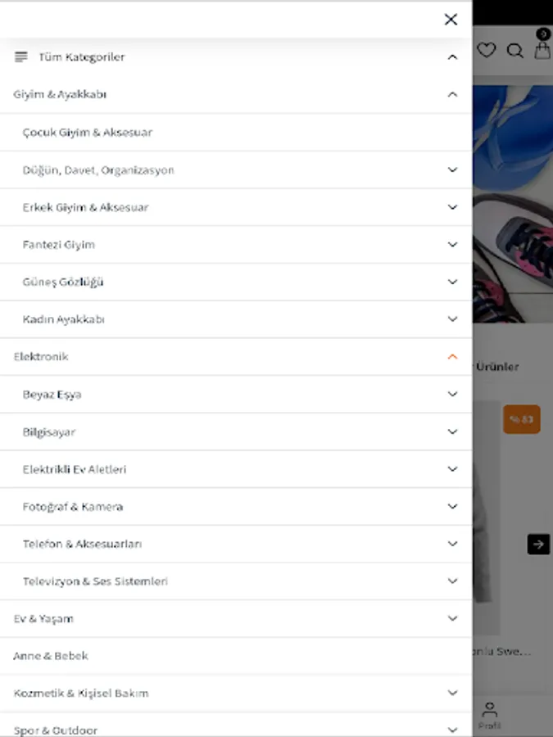Viewport: 553px width, 737px height.
Task: Open the Profil icon in bottom bar
Action: point(490,715)
